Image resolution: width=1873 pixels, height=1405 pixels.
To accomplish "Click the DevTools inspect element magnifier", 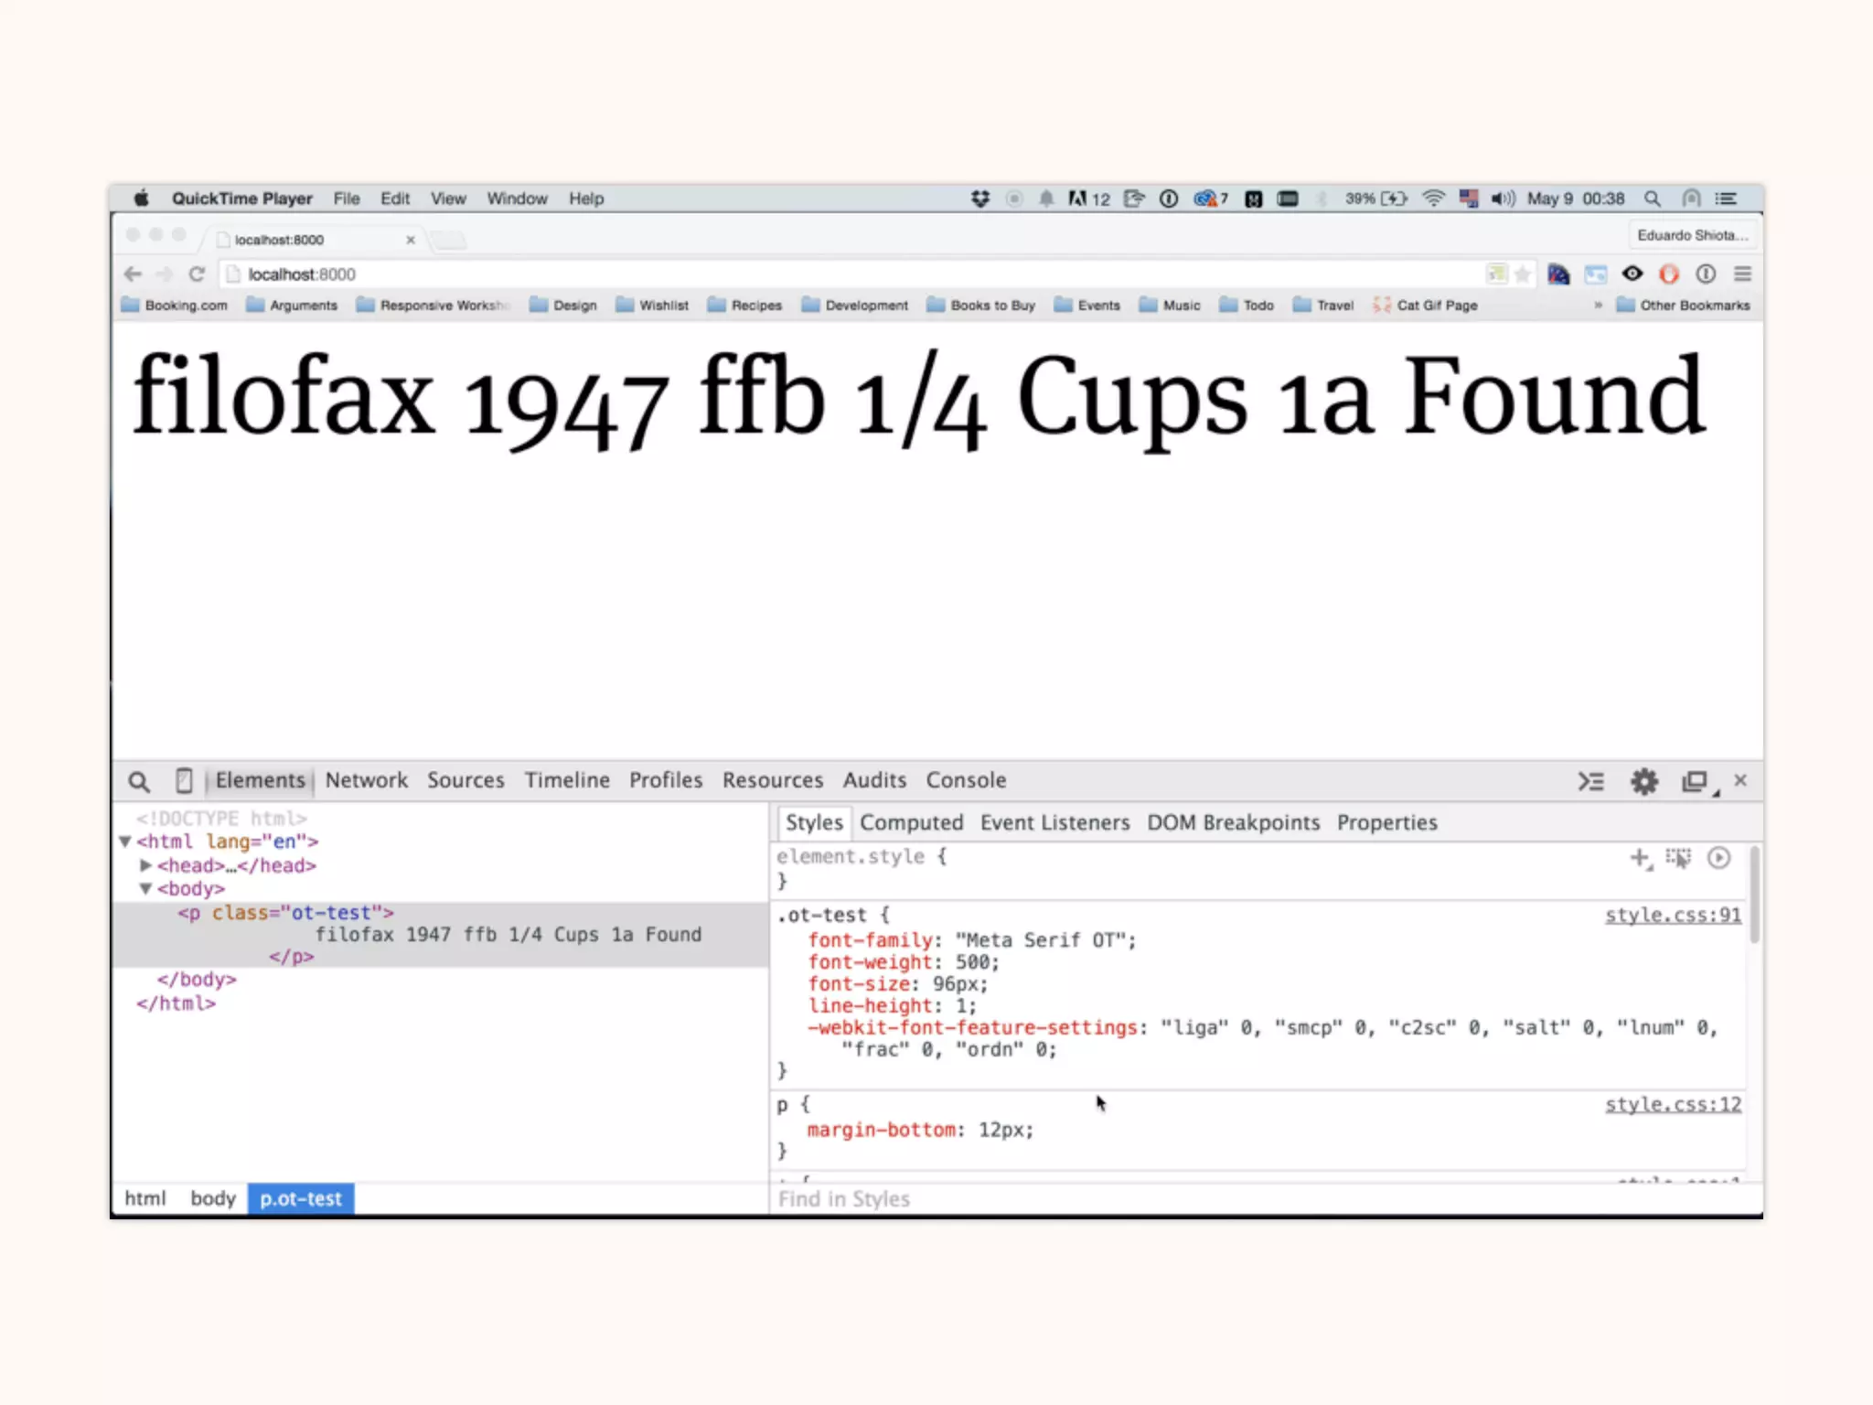I will pos(139,781).
